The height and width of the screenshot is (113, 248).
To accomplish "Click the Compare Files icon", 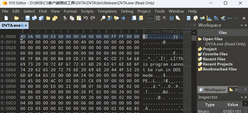I will (195, 18).
